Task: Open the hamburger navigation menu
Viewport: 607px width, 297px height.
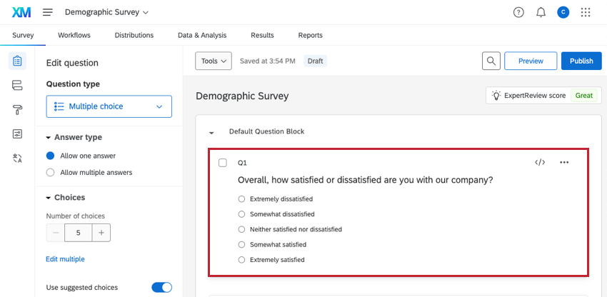Action: 48,12
